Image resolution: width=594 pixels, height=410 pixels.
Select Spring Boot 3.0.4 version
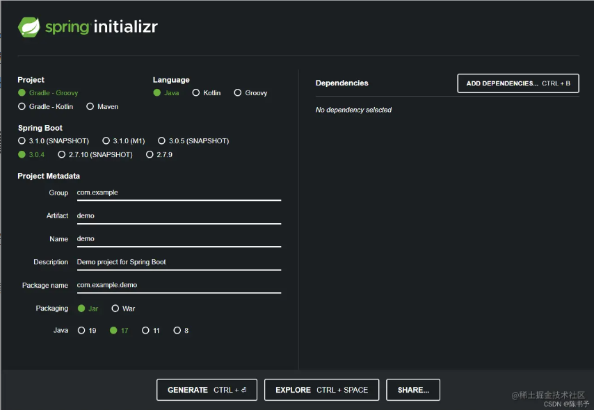(x=31, y=154)
